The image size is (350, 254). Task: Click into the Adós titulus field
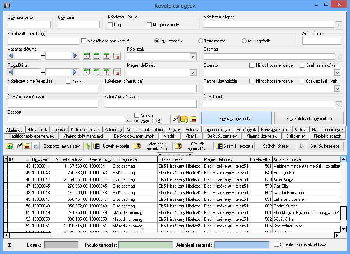[322, 41]
